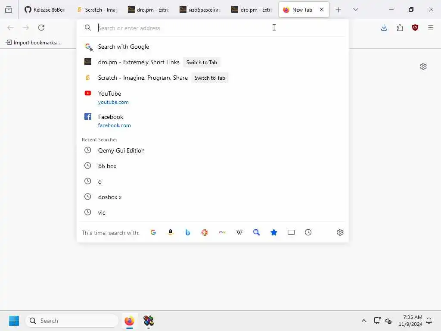This screenshot has height=331, width=441.
Task: Open the Firefox View icon
Action: tap(9, 9)
